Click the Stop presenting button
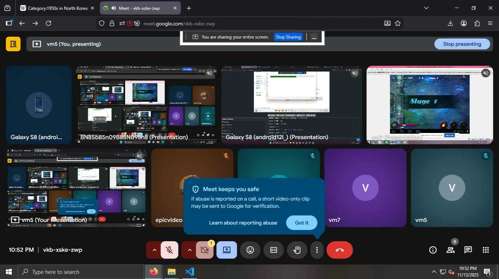Viewport: 499px width, 279px height. (462, 44)
